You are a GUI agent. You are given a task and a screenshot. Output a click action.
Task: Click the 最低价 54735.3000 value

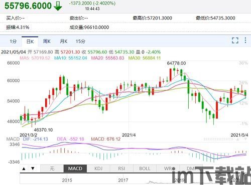(216, 18)
